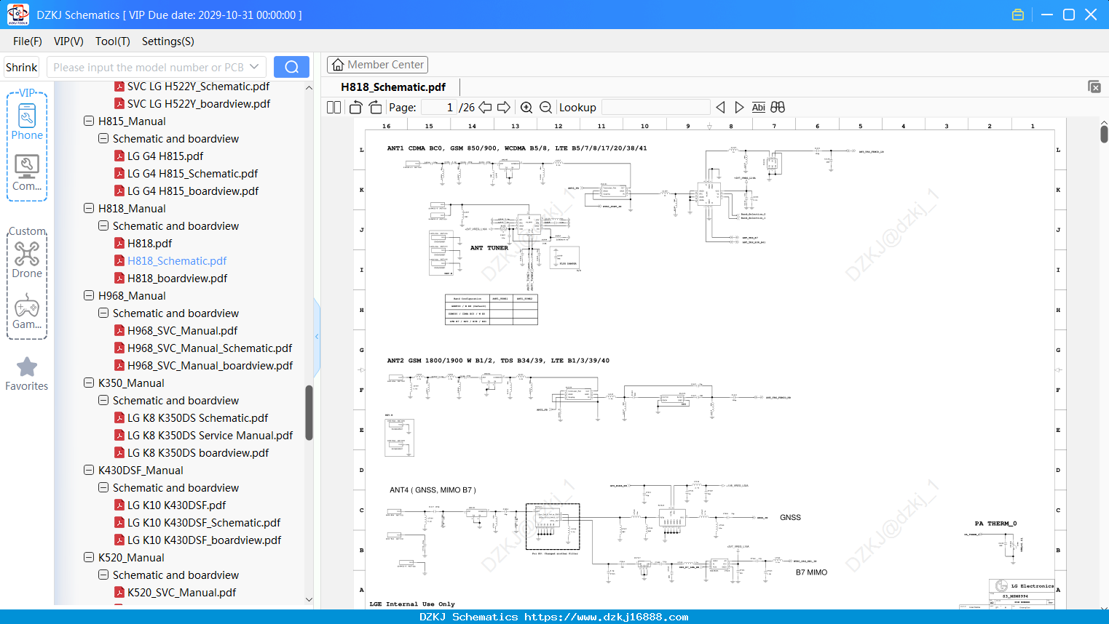Open the Computer category in sidebar

click(27, 173)
